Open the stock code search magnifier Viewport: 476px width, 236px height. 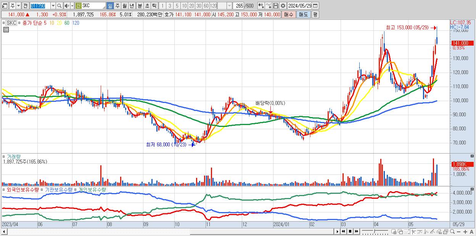tap(59, 6)
